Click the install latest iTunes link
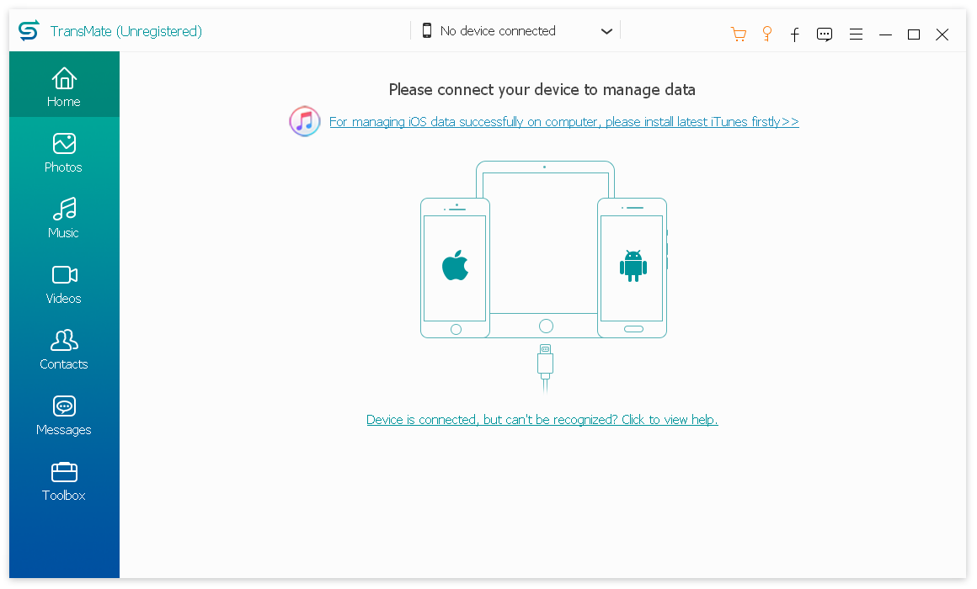Image resolution: width=977 pixels, height=589 pixels. pyautogui.click(x=564, y=121)
